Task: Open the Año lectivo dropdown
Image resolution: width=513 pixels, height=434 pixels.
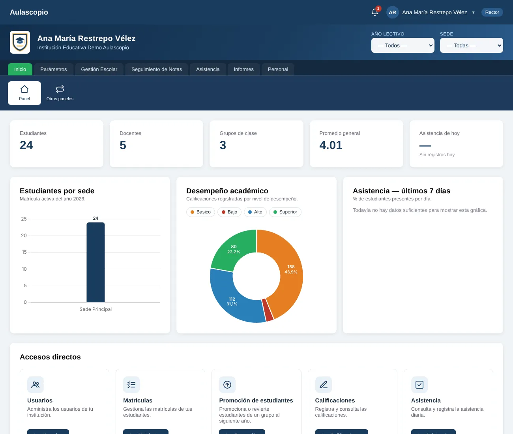Action: coord(403,45)
